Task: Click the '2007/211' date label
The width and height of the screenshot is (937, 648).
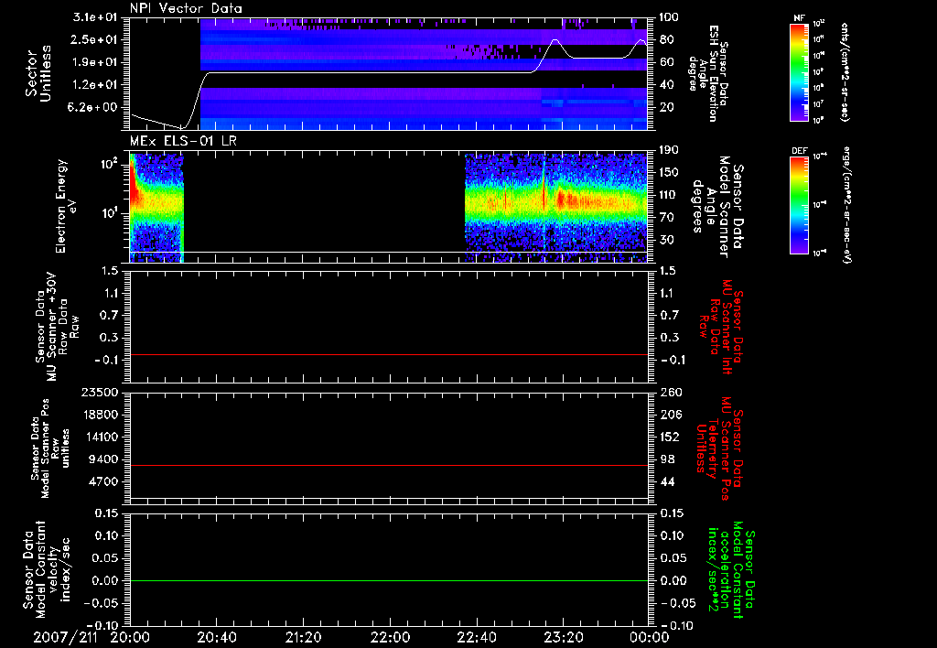Action: click(x=65, y=638)
